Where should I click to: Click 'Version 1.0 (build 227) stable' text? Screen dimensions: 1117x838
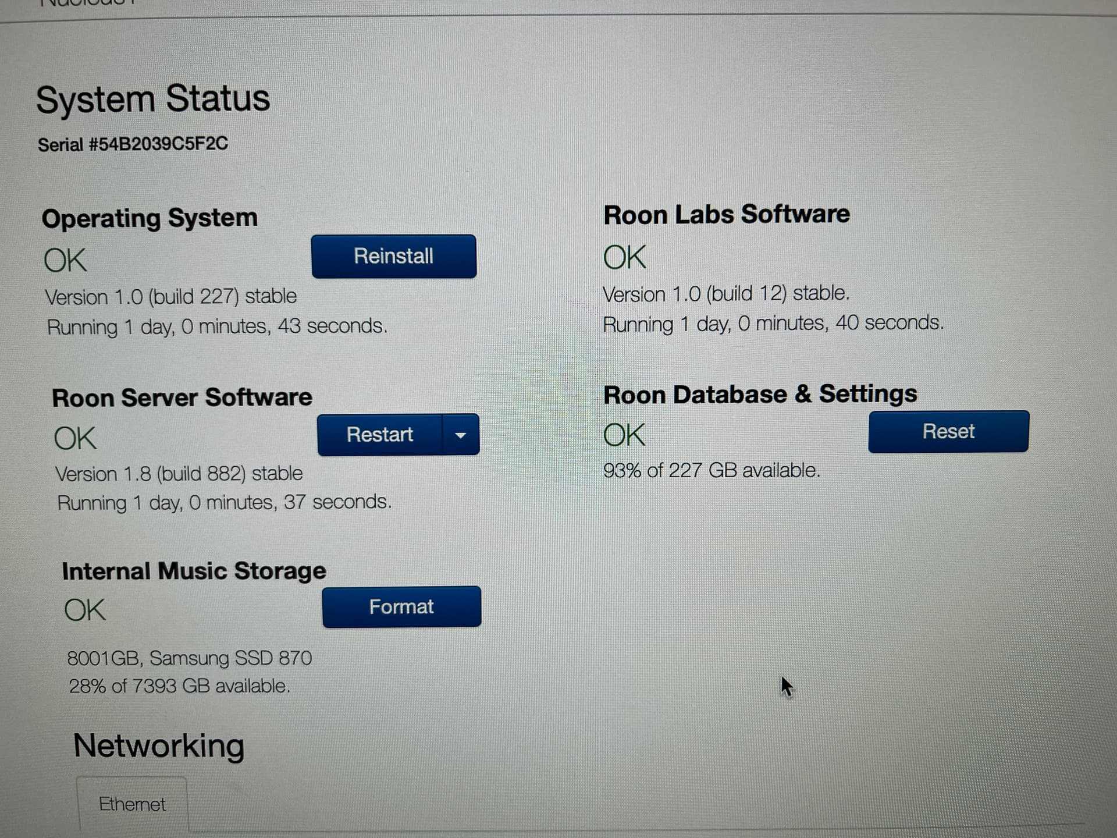click(171, 297)
